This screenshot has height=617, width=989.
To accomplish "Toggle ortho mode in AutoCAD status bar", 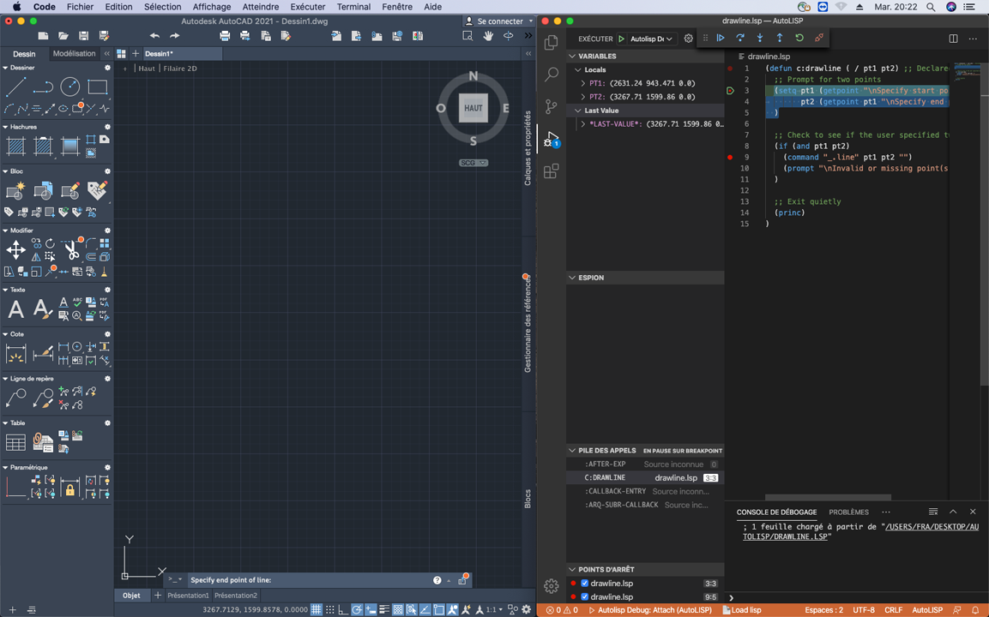I will [344, 609].
